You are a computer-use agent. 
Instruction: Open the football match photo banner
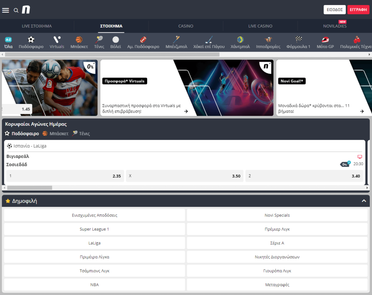click(49, 88)
